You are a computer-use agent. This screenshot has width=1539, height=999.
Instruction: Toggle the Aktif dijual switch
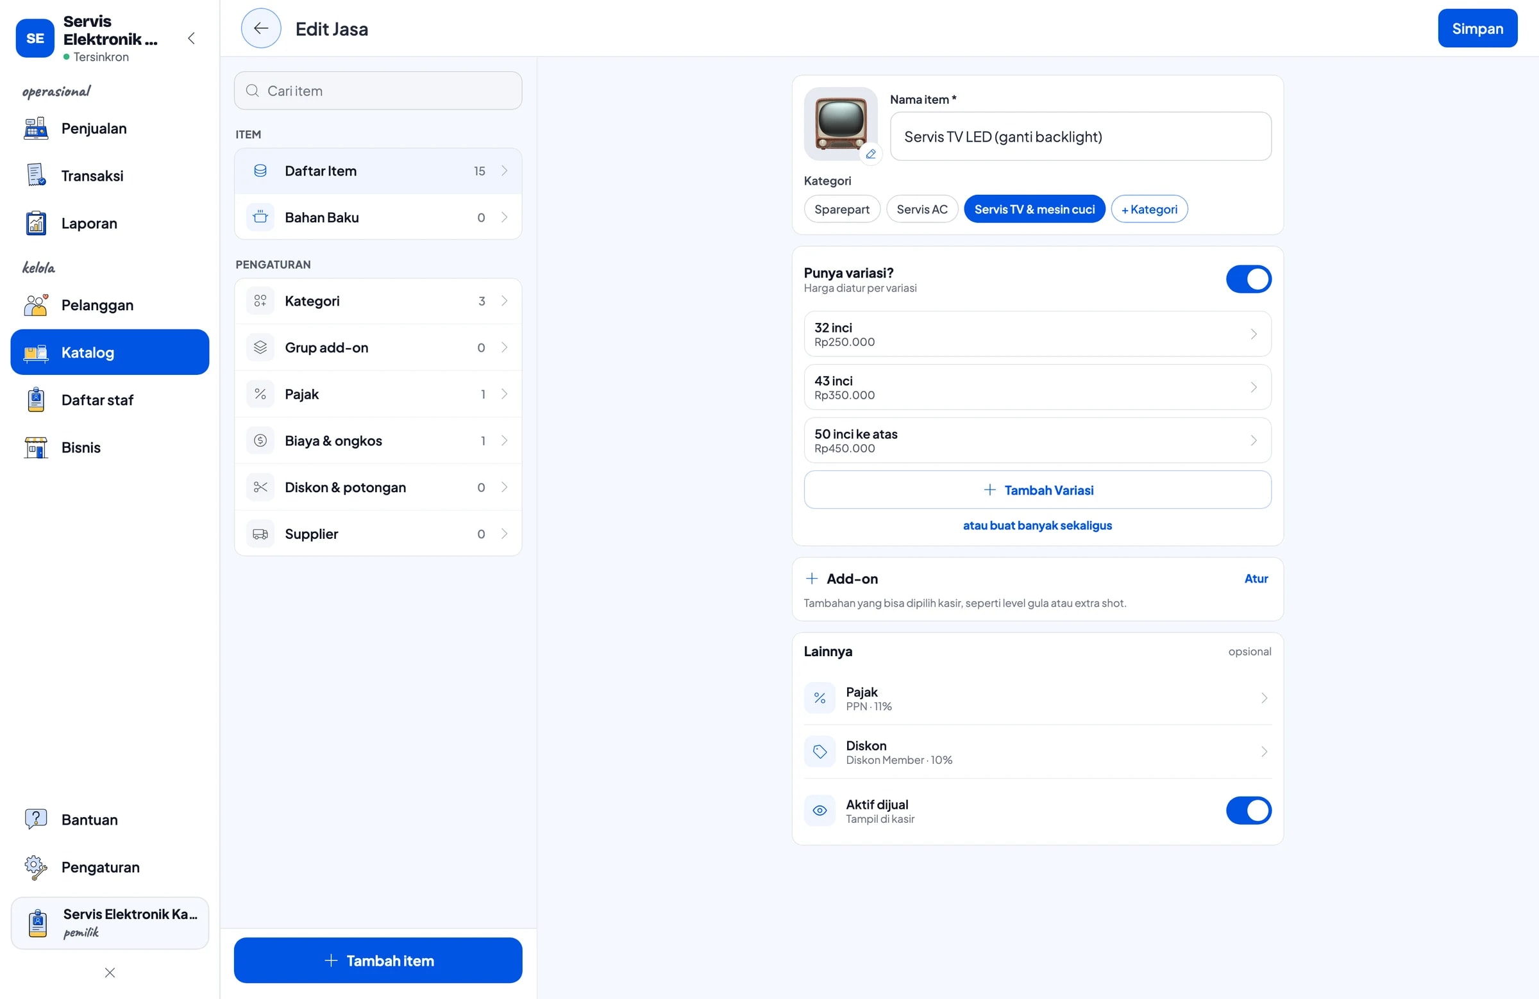1248,811
